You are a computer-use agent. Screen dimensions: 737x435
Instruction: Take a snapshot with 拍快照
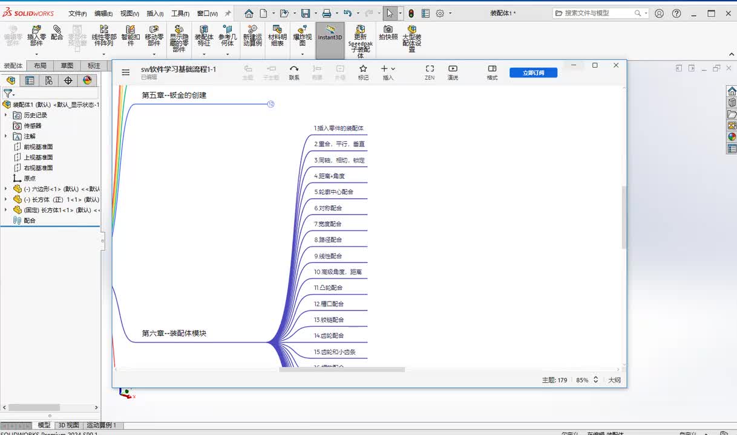[388, 32]
